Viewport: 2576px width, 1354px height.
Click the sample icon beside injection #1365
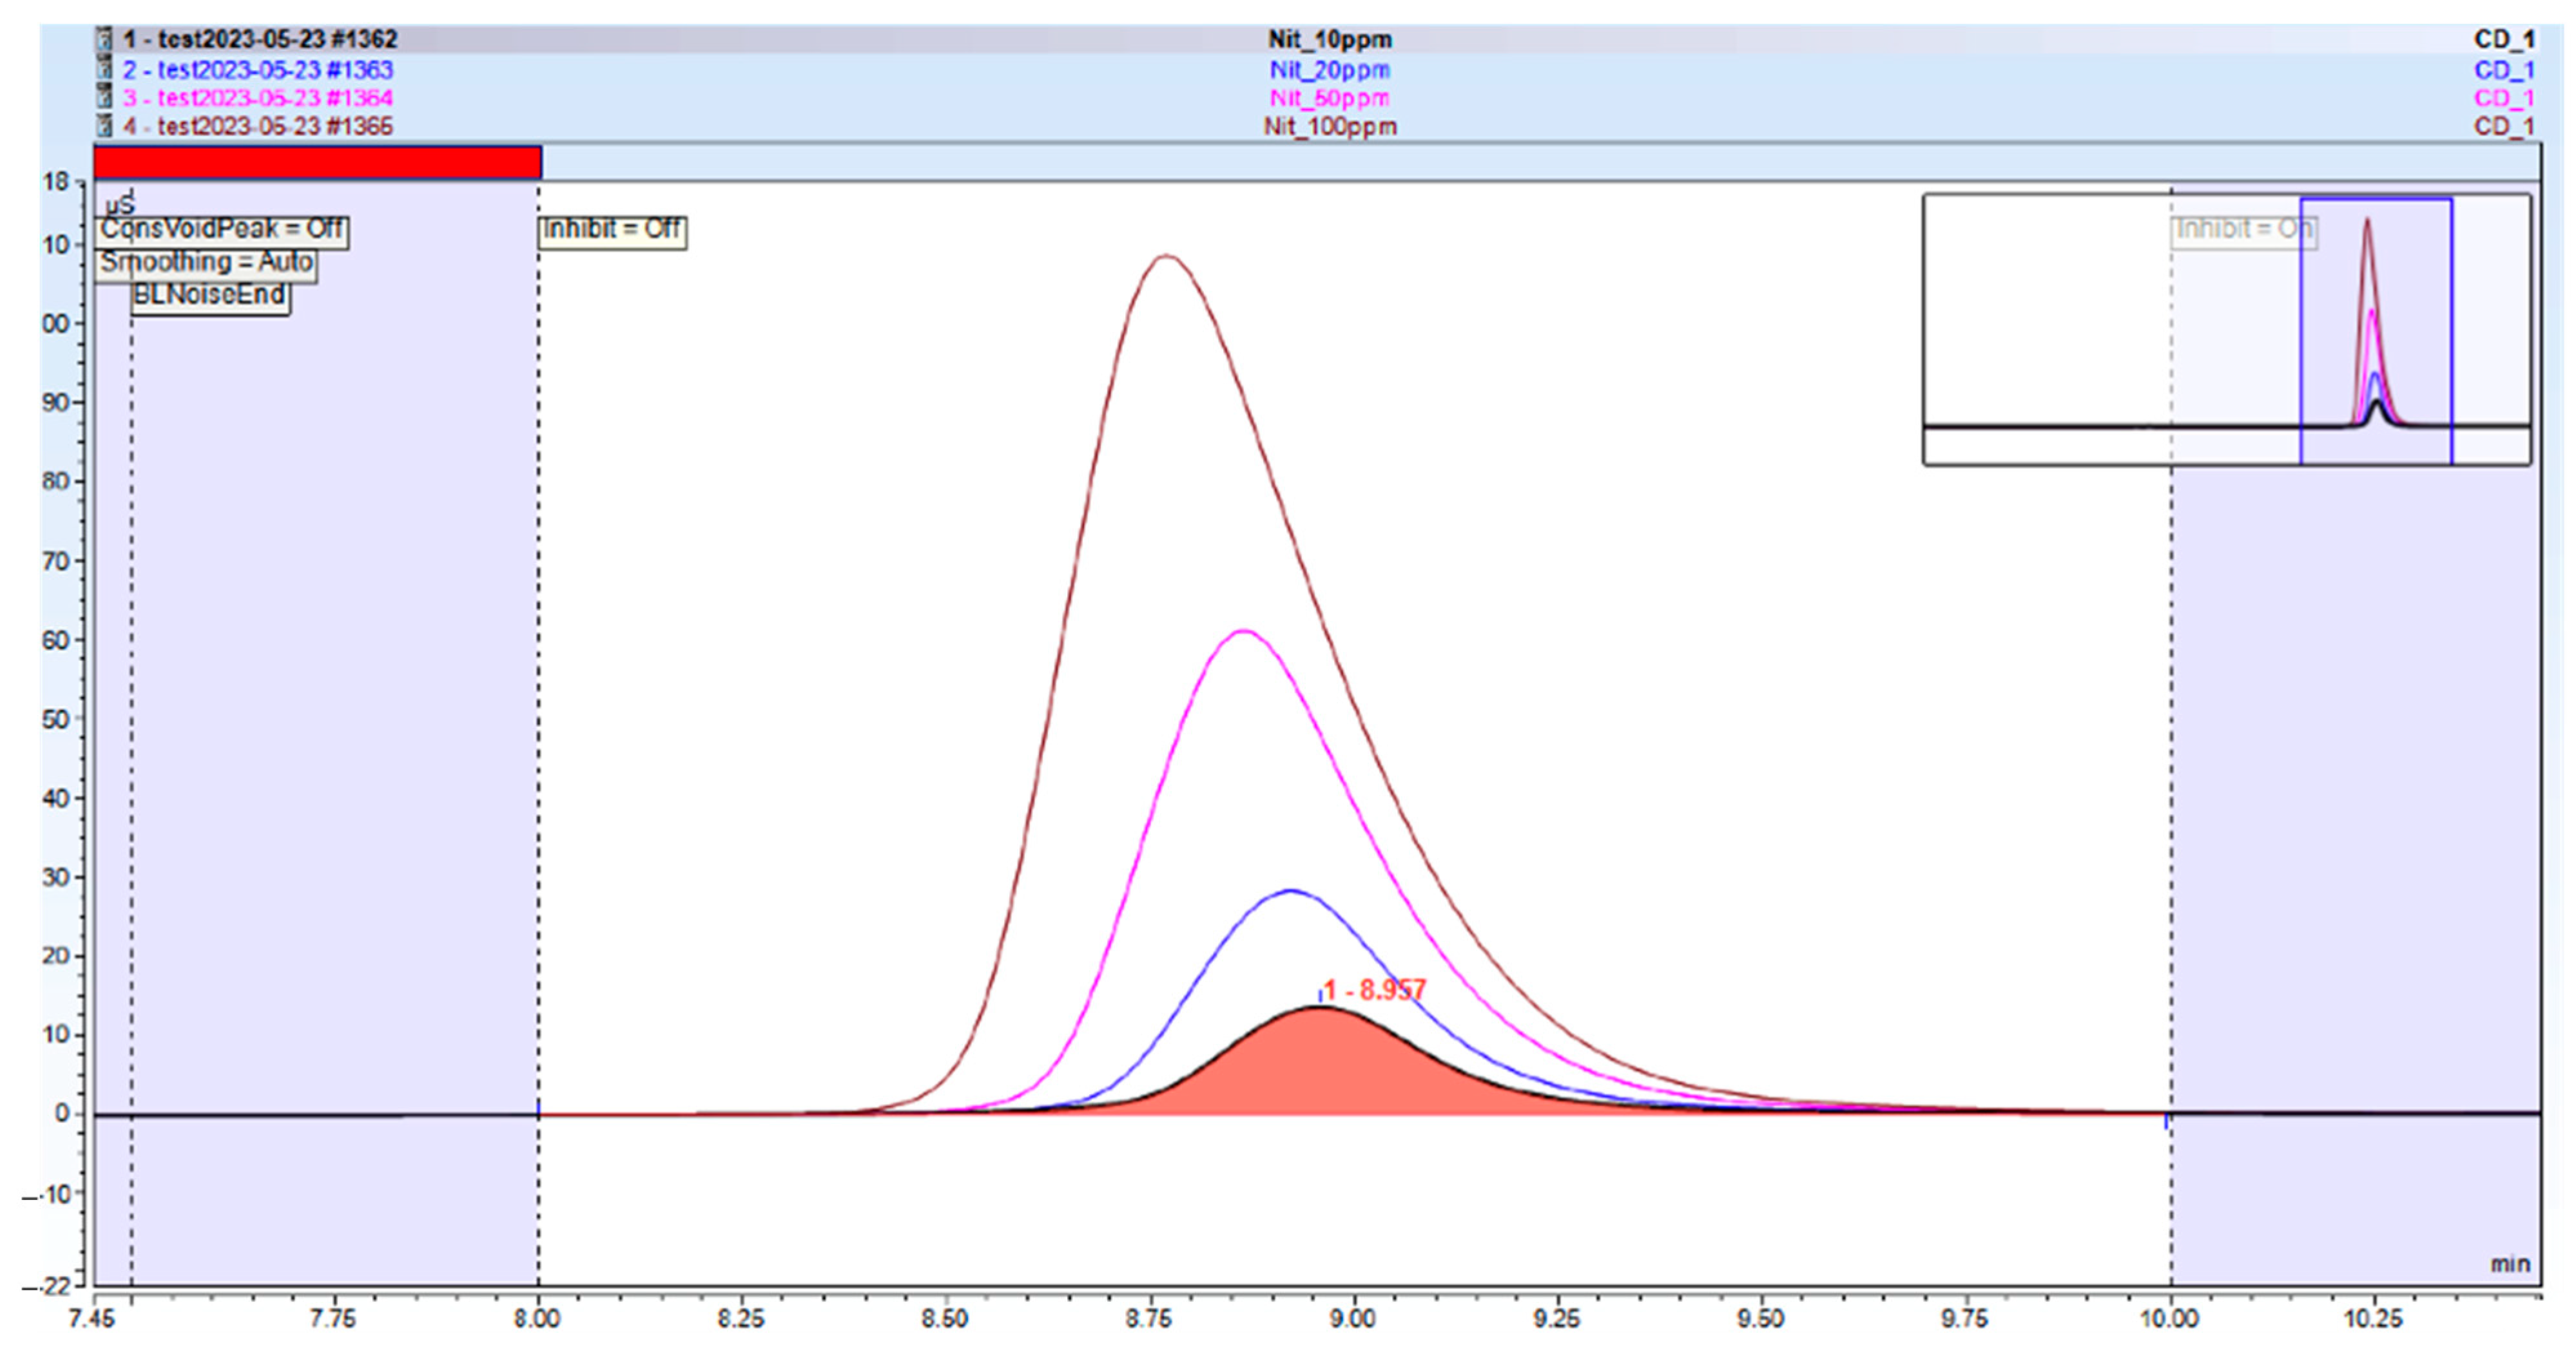[x=103, y=126]
